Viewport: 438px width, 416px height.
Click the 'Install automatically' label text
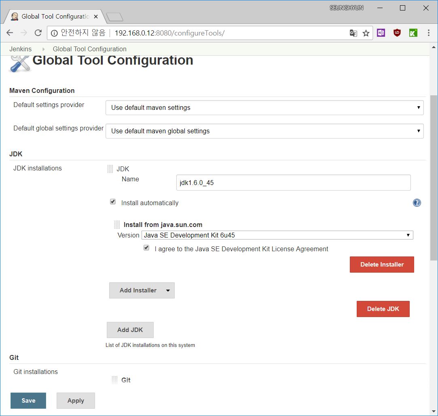point(150,203)
